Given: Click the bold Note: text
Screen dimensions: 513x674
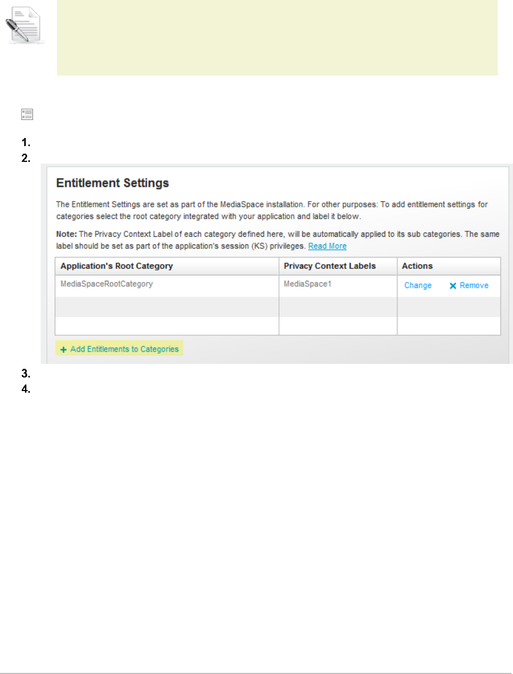Looking at the screenshot, I should point(67,235).
